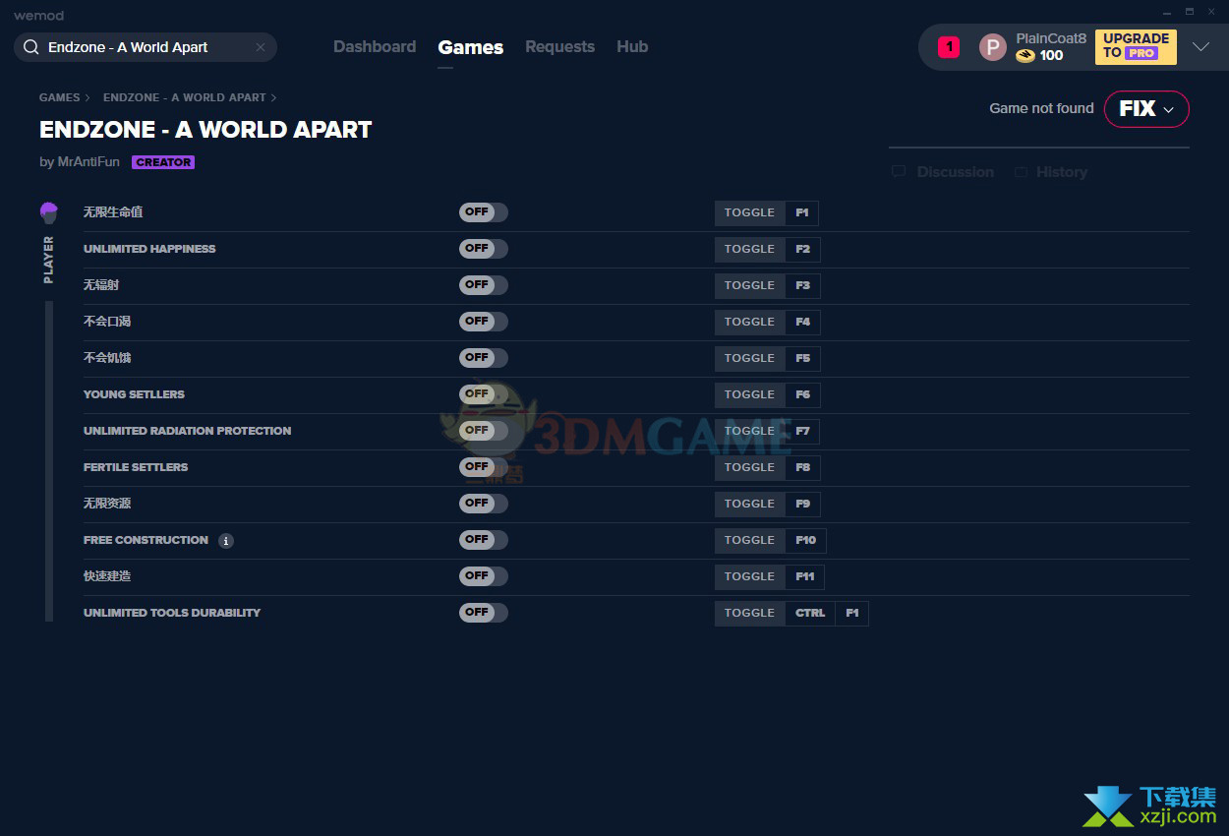The height and width of the screenshot is (836, 1229).
Task: Click the History panel icon
Action: pos(1021,172)
